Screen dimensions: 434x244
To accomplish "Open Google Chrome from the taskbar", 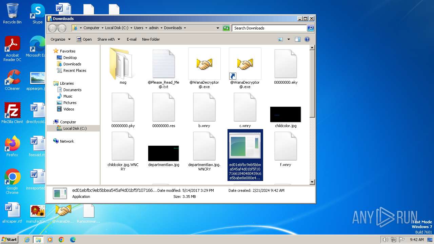I will coord(61,240).
